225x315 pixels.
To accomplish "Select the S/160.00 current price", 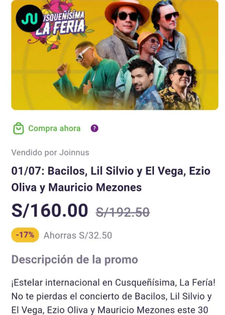I will pyautogui.click(x=50, y=210).
